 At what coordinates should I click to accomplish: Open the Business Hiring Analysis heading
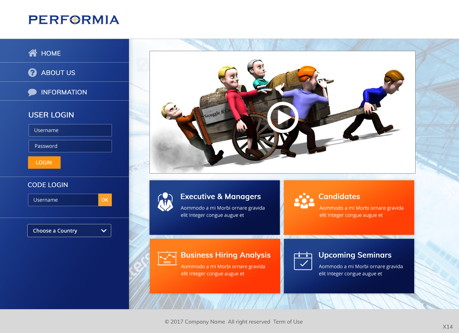click(x=226, y=255)
